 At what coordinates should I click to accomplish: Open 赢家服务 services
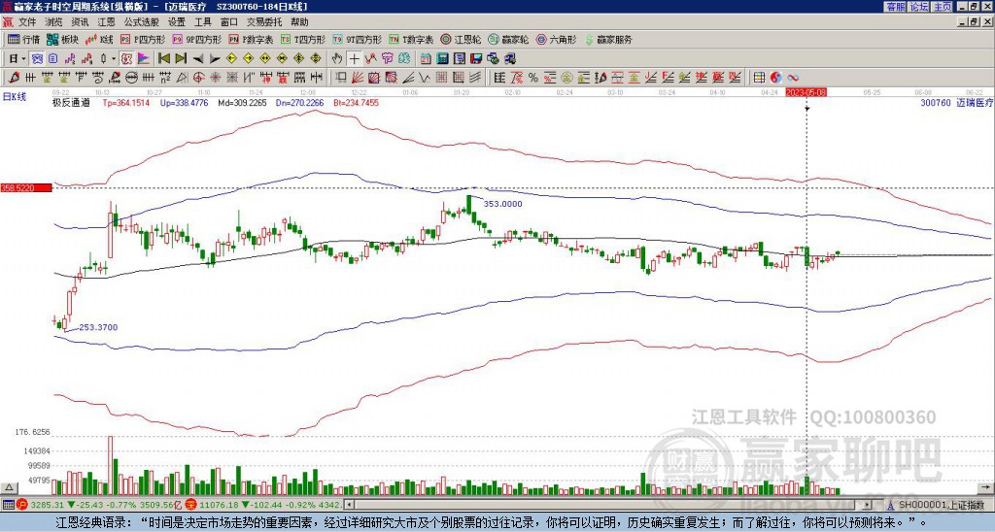[x=608, y=39]
